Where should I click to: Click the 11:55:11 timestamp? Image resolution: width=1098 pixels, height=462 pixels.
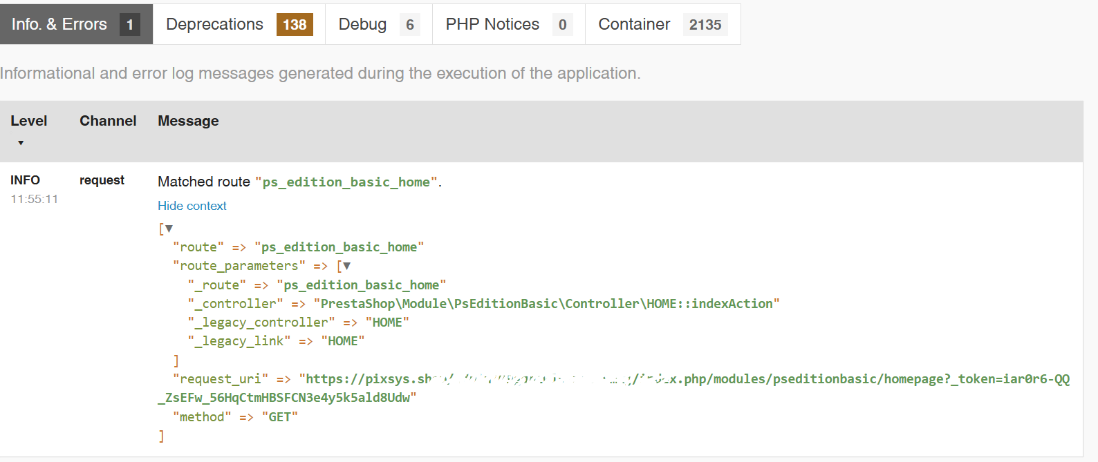35,199
